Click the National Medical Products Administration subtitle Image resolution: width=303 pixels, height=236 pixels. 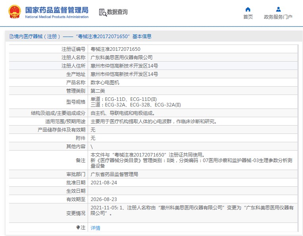tap(57, 17)
